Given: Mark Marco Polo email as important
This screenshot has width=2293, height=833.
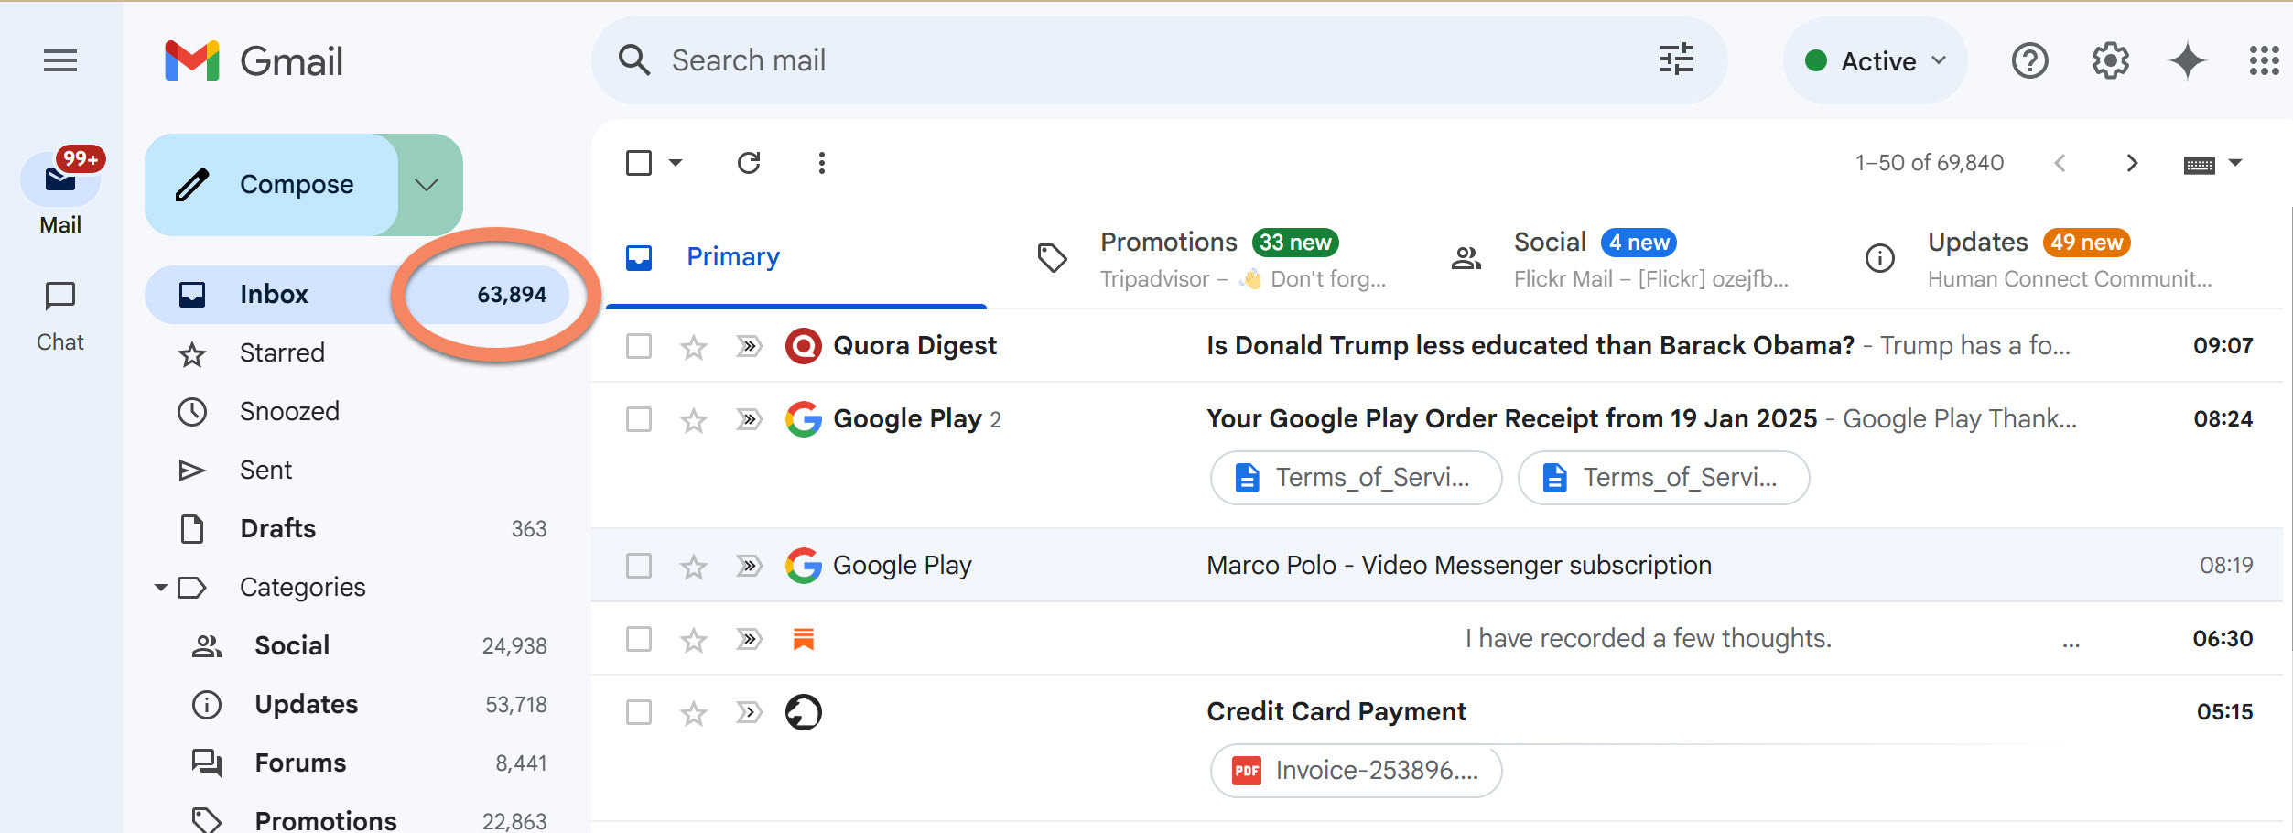Looking at the screenshot, I should click(749, 566).
